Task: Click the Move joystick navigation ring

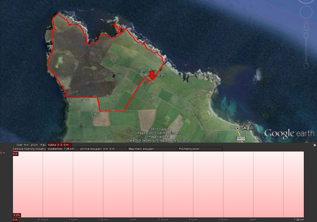Action: (306, 12)
